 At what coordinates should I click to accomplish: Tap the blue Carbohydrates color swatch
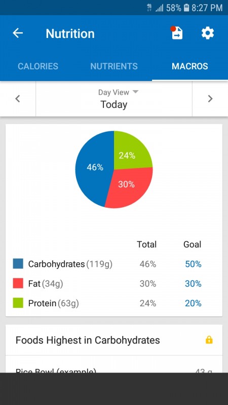[18, 264]
